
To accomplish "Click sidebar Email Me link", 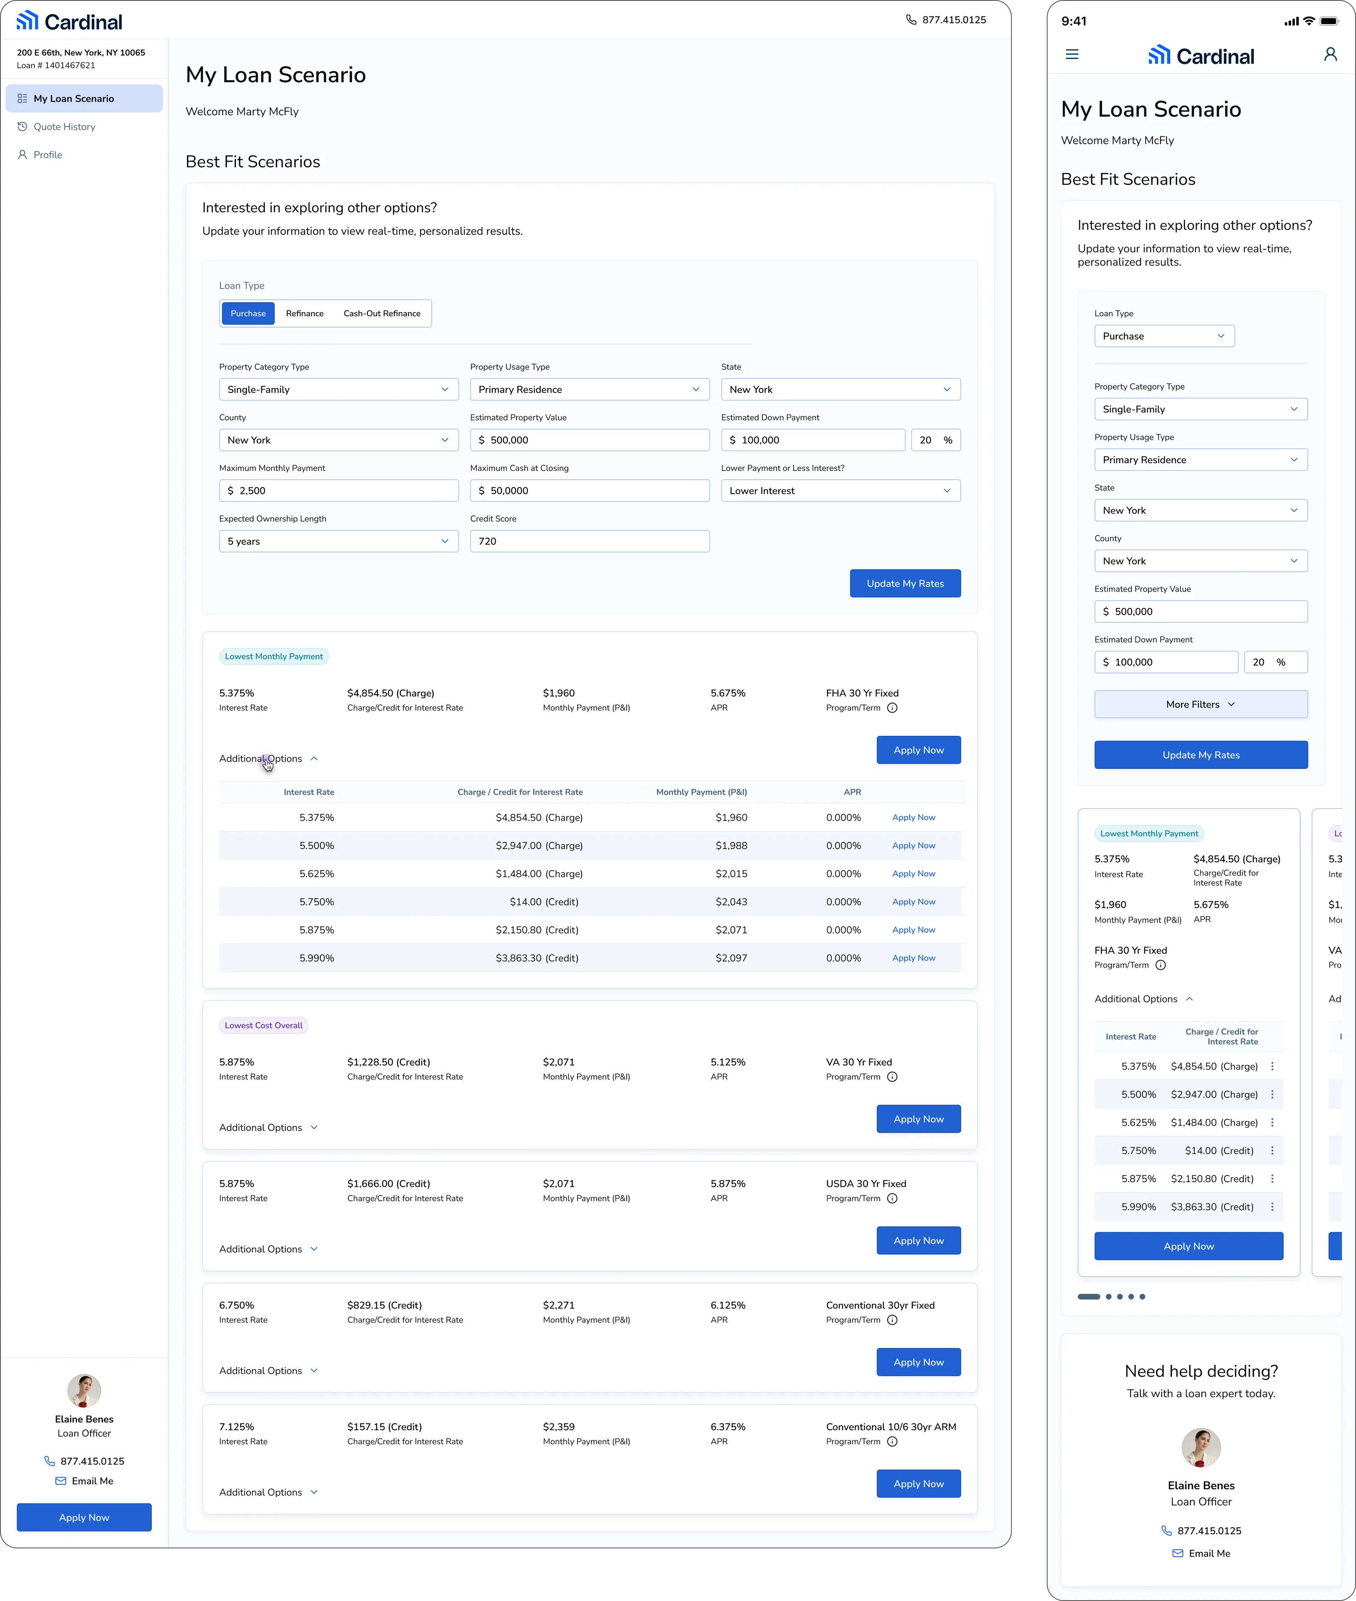I will 92,1481.
